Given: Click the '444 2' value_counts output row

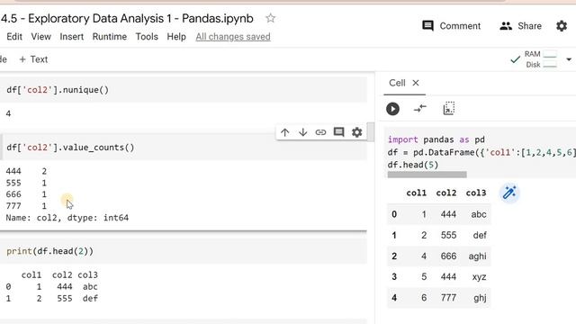Looking at the screenshot, I should [x=26, y=171].
